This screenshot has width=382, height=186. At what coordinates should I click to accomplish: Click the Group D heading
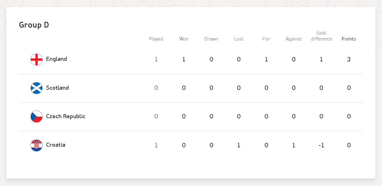tap(34, 25)
